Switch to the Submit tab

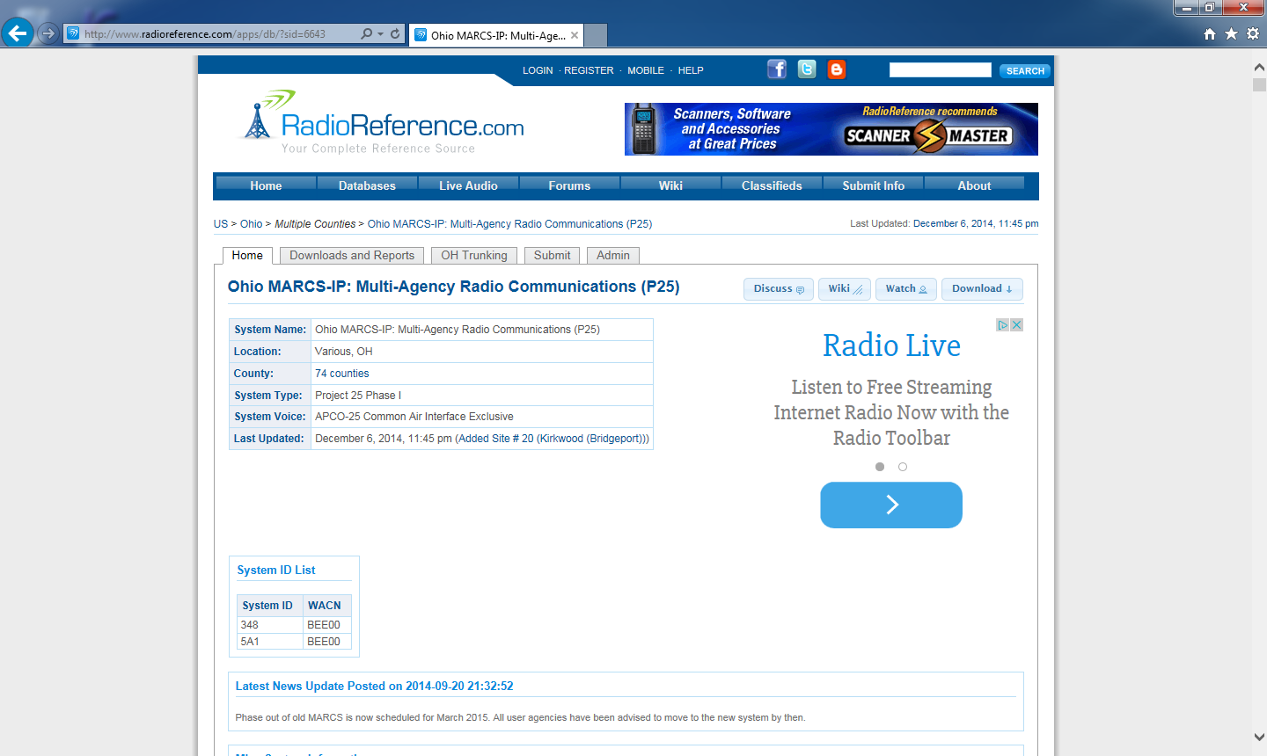point(552,256)
